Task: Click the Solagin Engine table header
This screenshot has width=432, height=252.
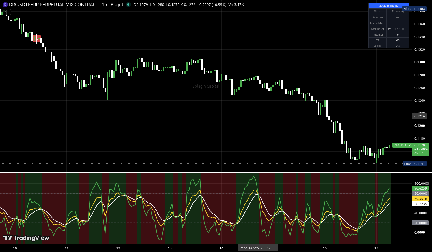Action: point(389,6)
